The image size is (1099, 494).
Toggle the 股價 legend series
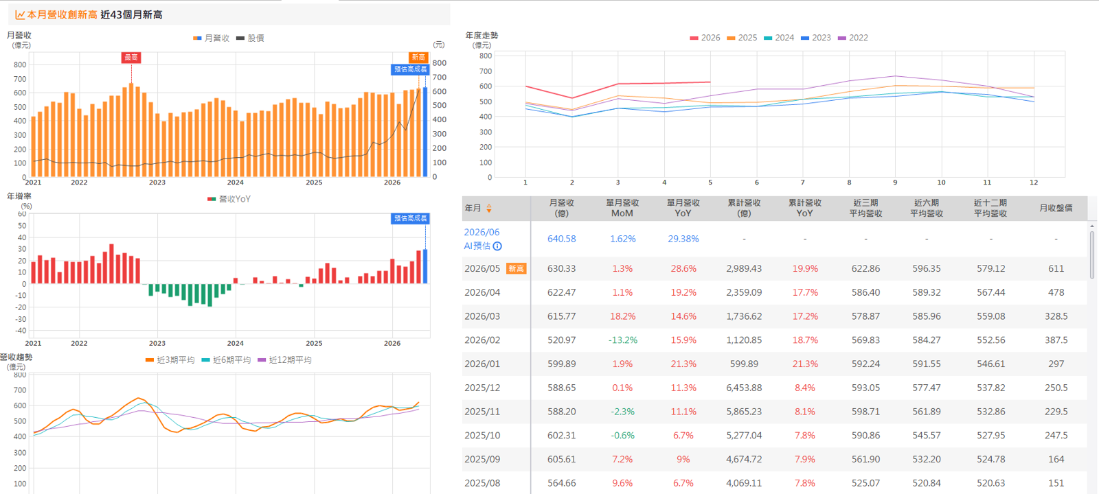[x=250, y=38]
